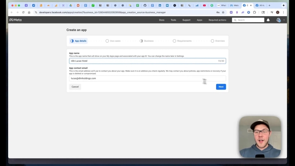Open the Tools menu
The height and width of the screenshot is (166, 295).
click(173, 20)
